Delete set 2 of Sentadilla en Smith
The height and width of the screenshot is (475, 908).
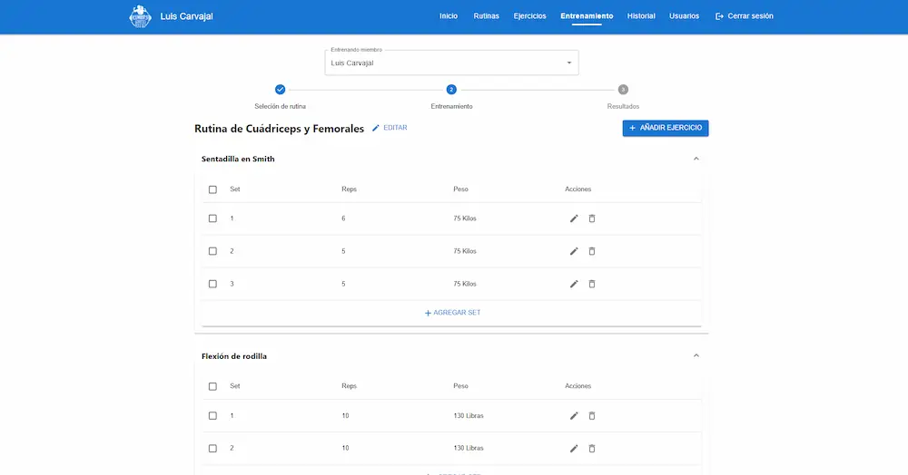[x=592, y=251]
